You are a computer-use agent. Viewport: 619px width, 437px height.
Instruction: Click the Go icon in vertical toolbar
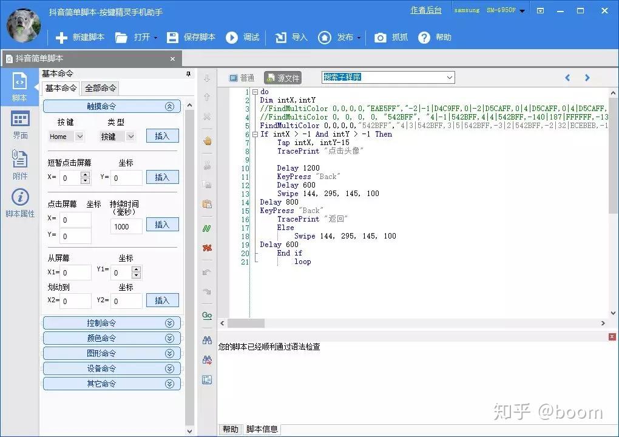(x=207, y=316)
